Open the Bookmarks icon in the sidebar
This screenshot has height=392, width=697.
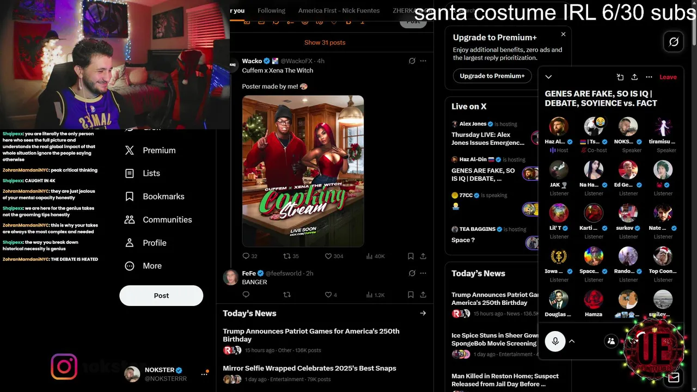[x=130, y=197]
